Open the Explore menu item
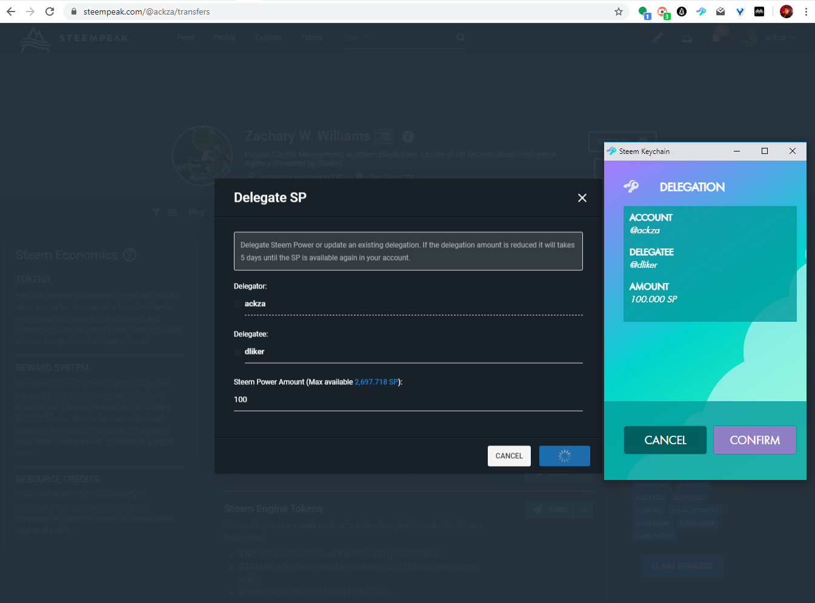 268,38
